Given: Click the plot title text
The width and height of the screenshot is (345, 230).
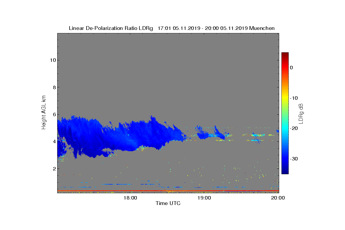Looking at the screenshot, I should (172, 28).
